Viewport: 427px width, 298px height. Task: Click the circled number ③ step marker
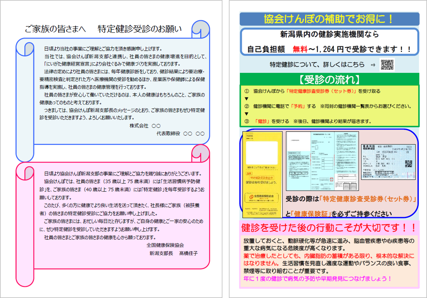tap(247, 121)
